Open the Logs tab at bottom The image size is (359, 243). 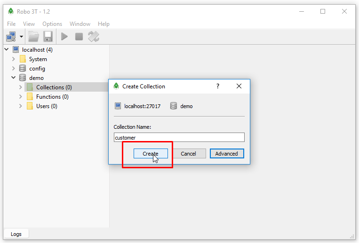click(x=16, y=234)
